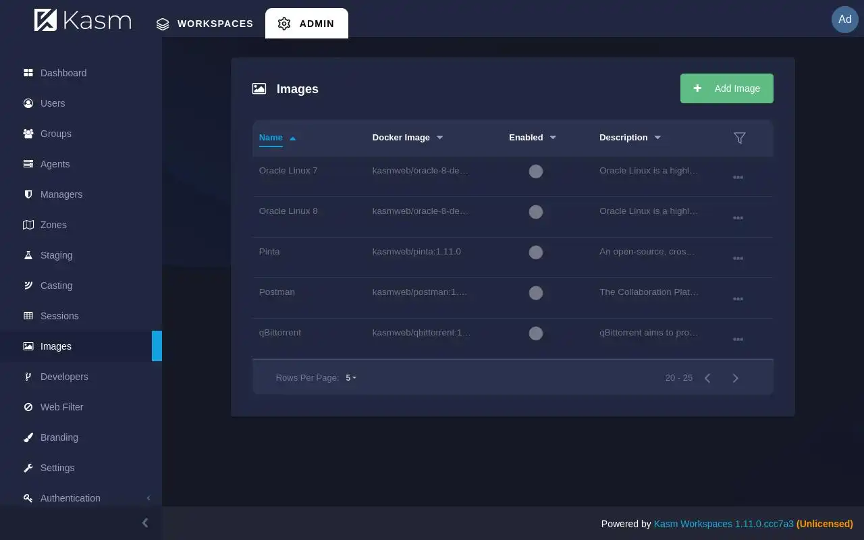Click the Casting broadcast icon
The height and width of the screenshot is (540, 864).
(x=28, y=286)
